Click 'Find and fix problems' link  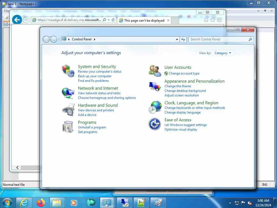(93, 81)
